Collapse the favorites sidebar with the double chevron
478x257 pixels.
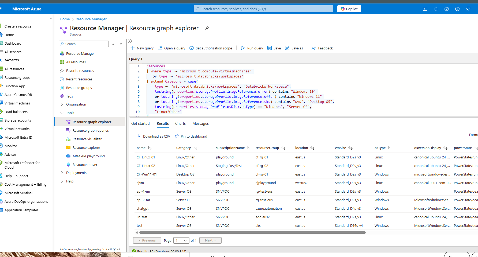(x=51, y=18)
